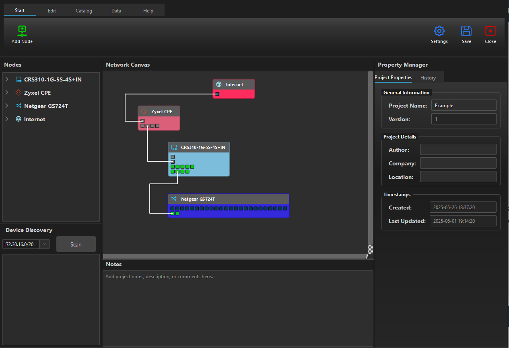509x348 pixels.
Task: Click the port on the Internet node
Action: pos(217,94)
